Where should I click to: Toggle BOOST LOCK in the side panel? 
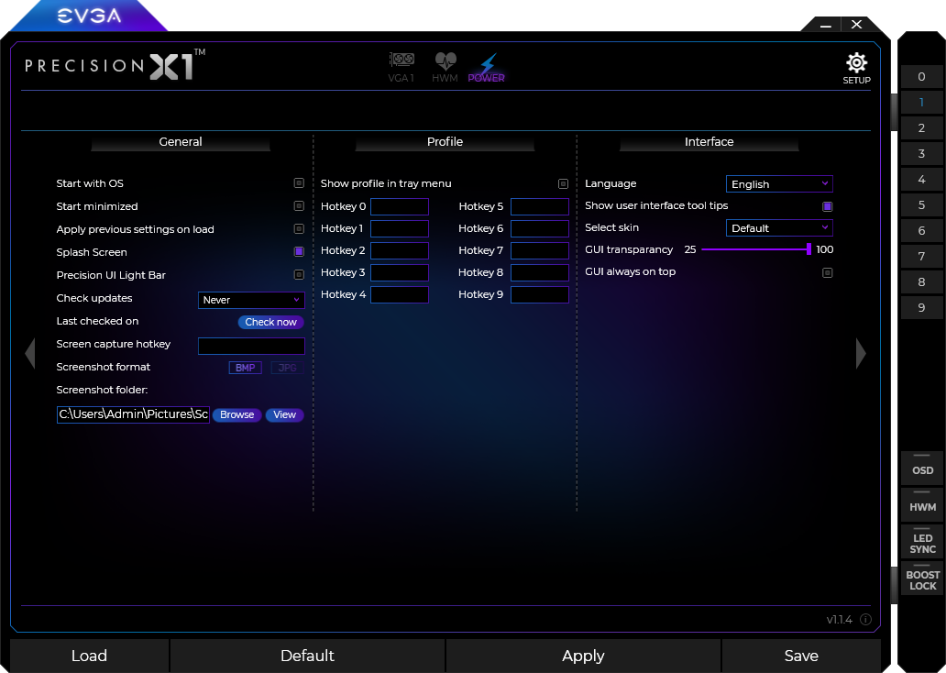[x=922, y=578]
